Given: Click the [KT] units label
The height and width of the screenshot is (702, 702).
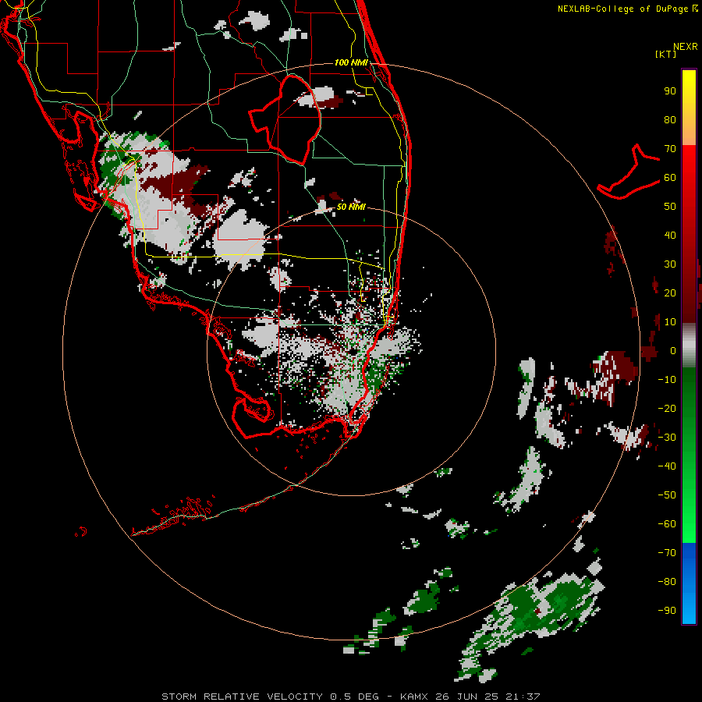Looking at the screenshot, I should (665, 54).
